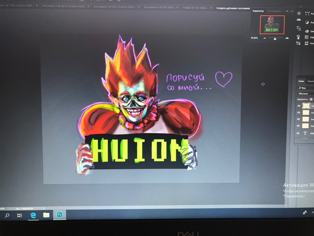Select the topmost layer thumbnail
The height and width of the screenshot is (236, 314).
pos(306,106)
